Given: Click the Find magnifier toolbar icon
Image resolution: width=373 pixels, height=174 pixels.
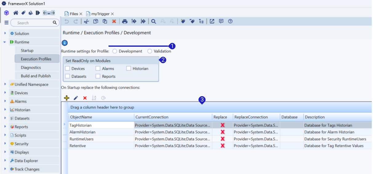Looking at the screenshot, I should pyautogui.click(x=153, y=22).
